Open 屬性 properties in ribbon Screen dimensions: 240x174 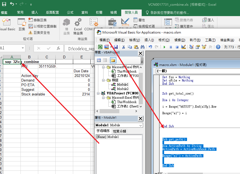139,20
